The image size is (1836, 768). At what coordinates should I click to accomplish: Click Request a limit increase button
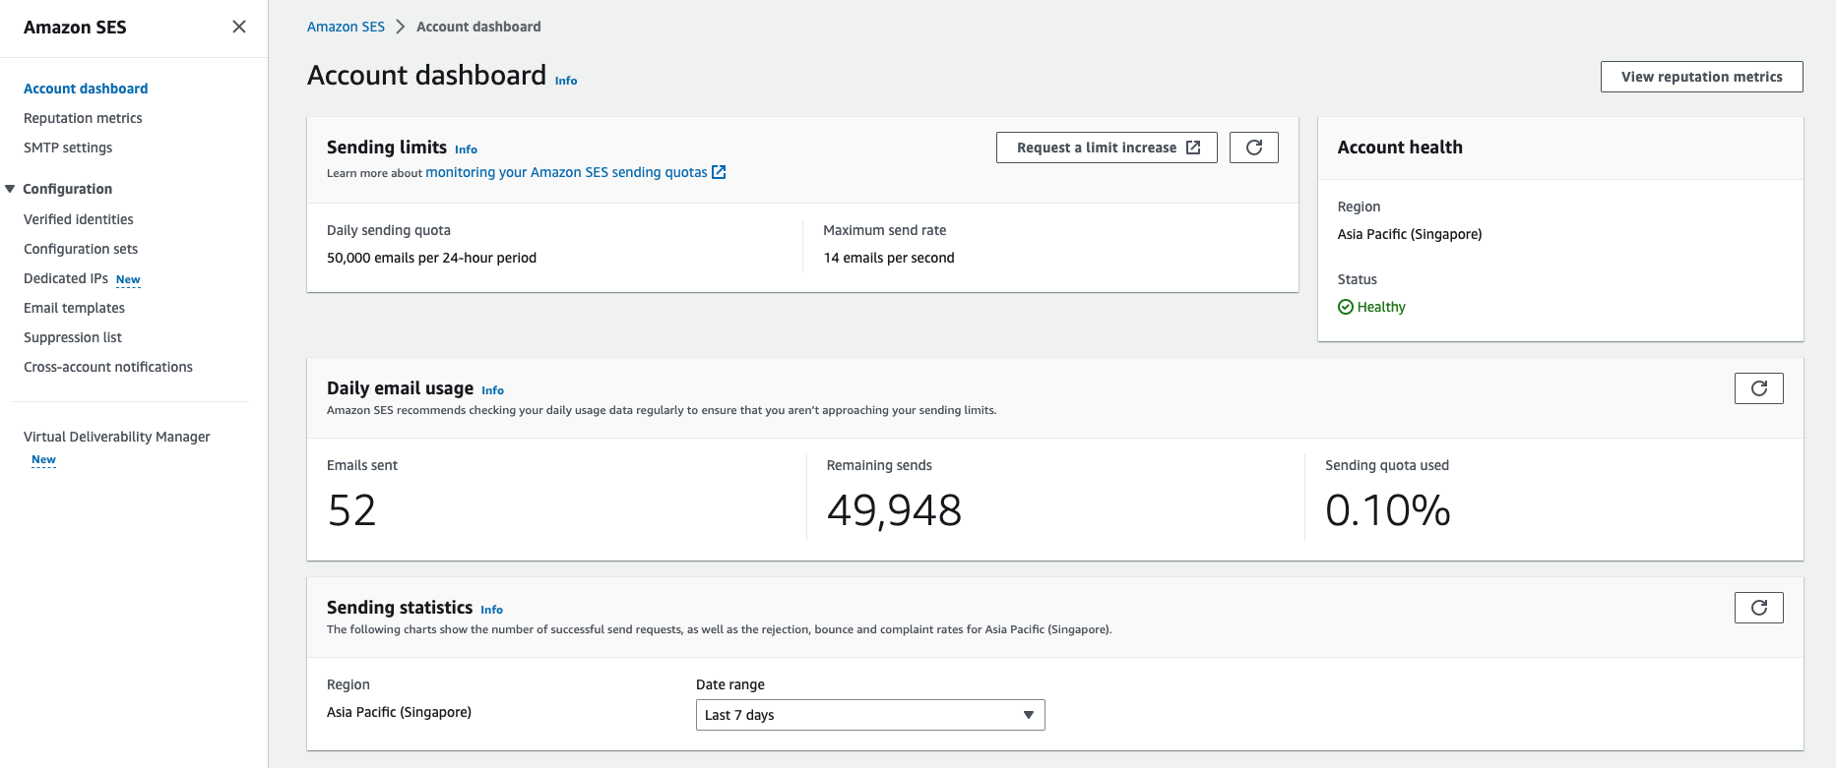tap(1107, 148)
